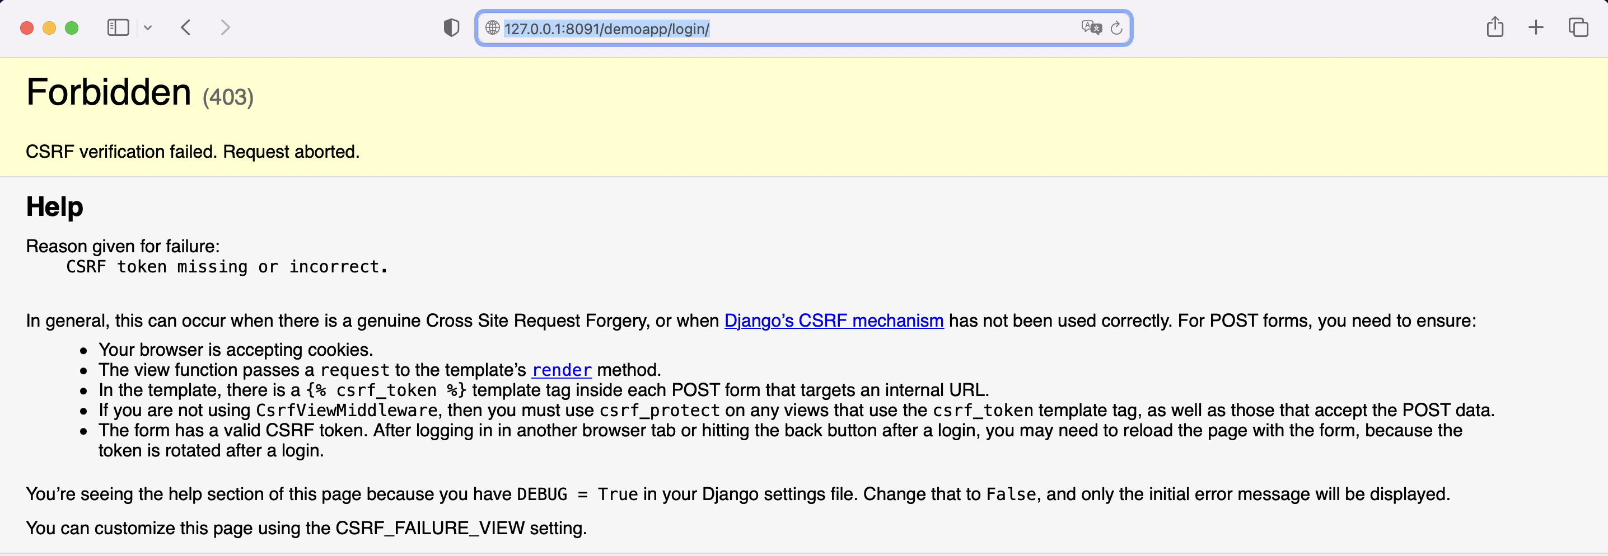
Task: Open the Share menu icon
Action: click(x=1495, y=27)
